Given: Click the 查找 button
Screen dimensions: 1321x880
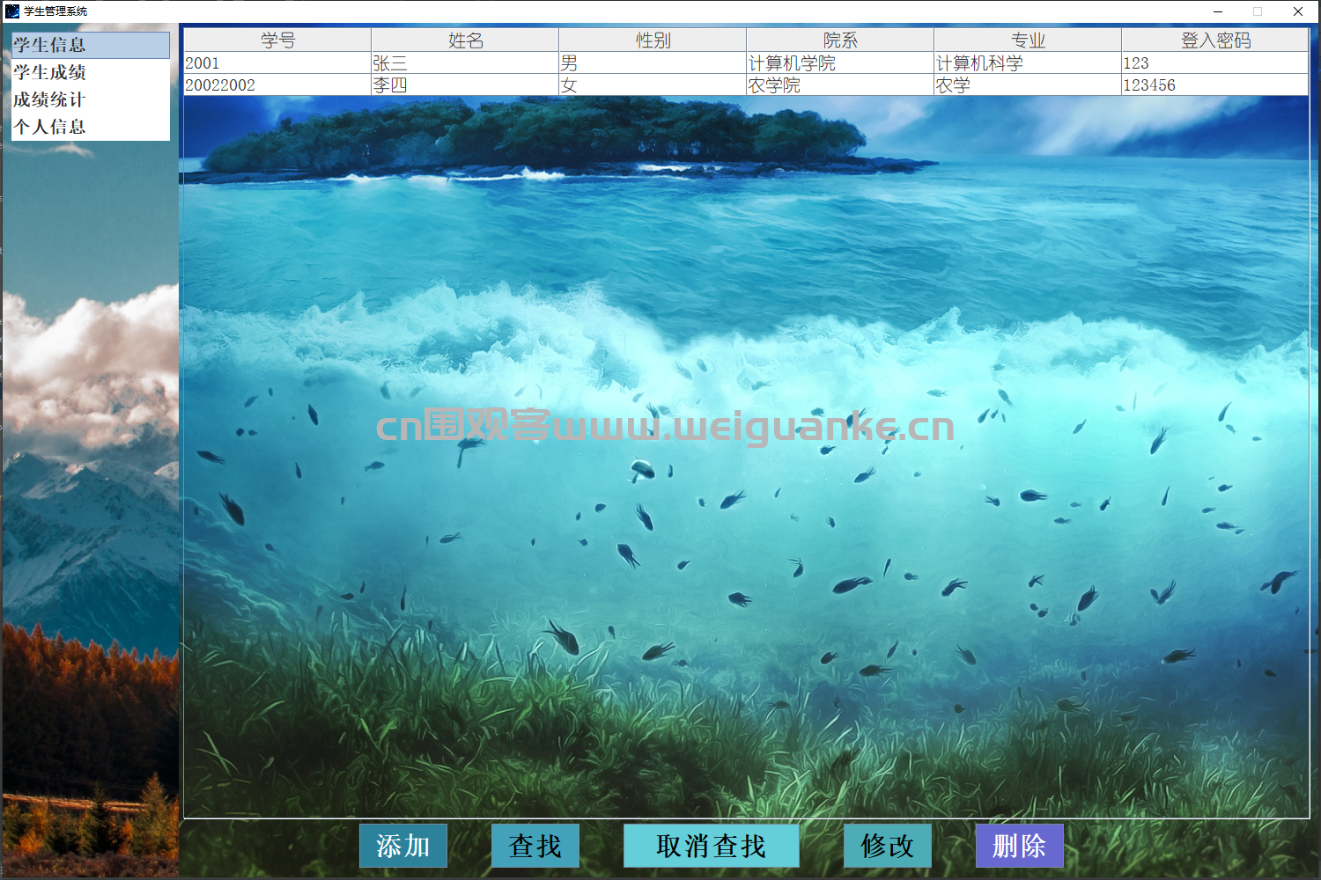Looking at the screenshot, I should click(535, 846).
